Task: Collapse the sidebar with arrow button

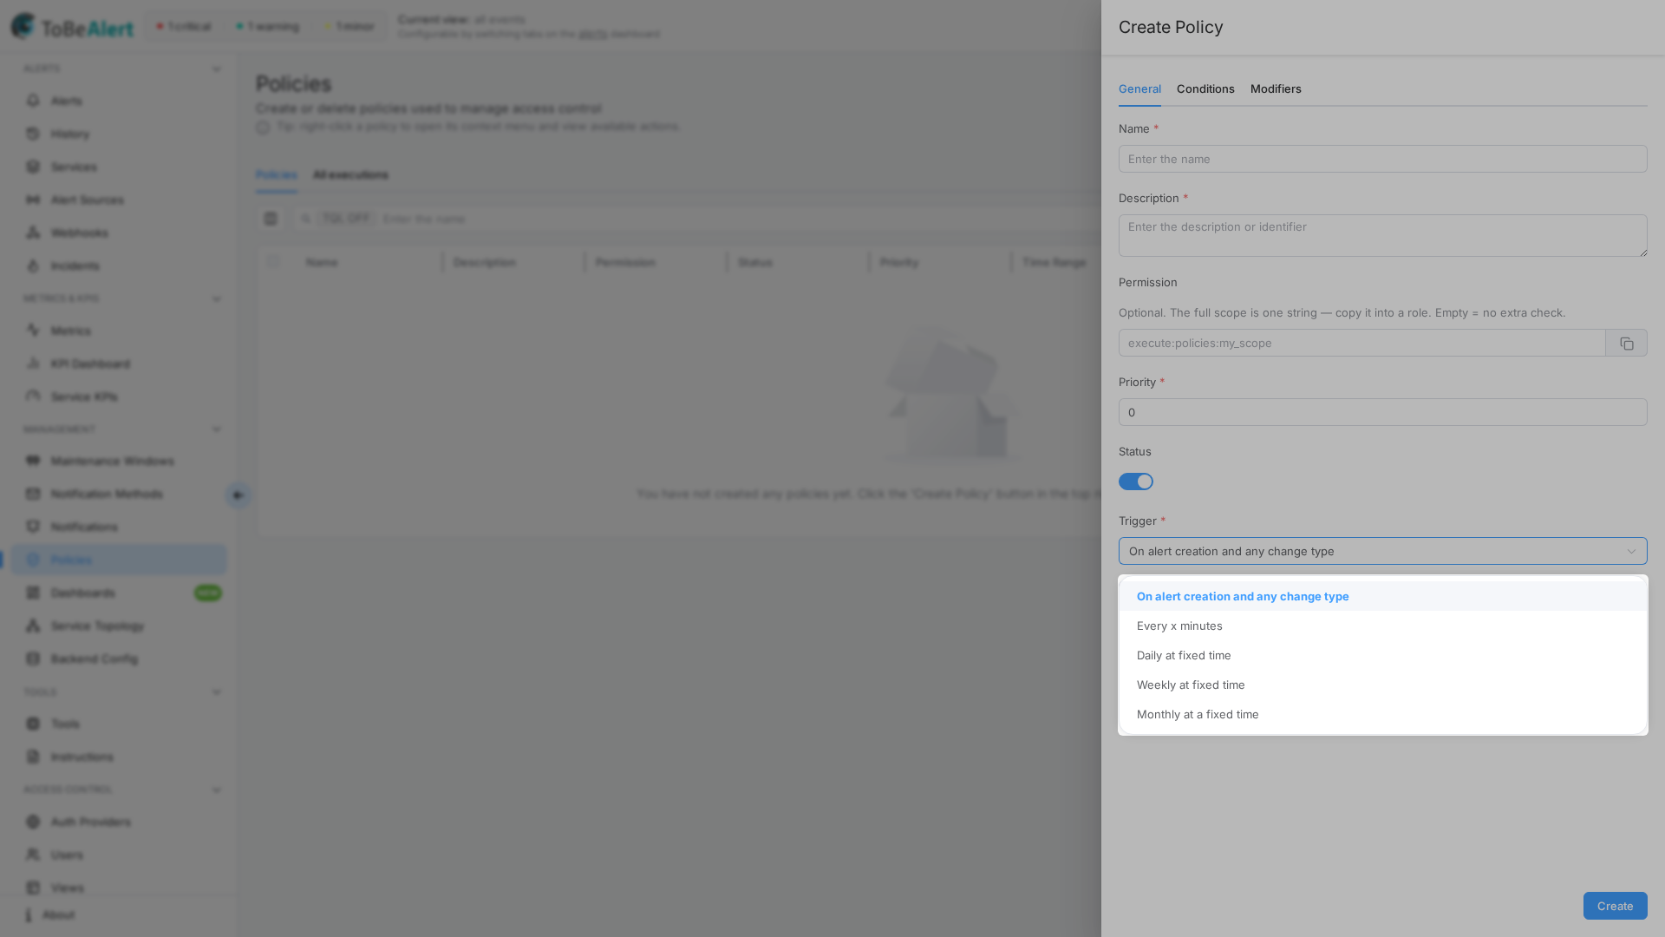Action: click(238, 495)
